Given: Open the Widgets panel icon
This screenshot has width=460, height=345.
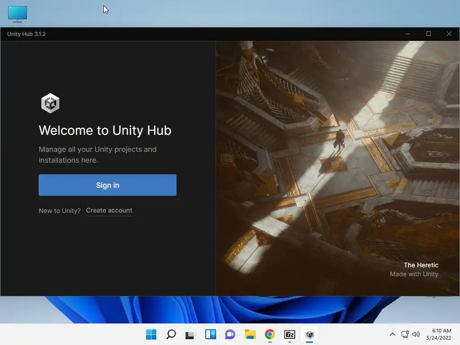Looking at the screenshot, I should click(x=211, y=334).
